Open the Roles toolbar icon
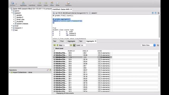The width and height of the screenshot is (169, 95). (58, 4)
